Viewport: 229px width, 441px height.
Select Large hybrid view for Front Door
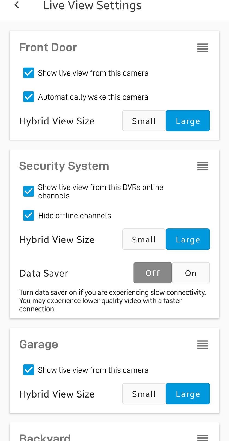pos(188,121)
